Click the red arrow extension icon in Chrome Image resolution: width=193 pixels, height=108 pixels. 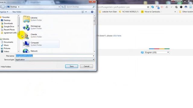pyautogui.click(x=162, y=7)
